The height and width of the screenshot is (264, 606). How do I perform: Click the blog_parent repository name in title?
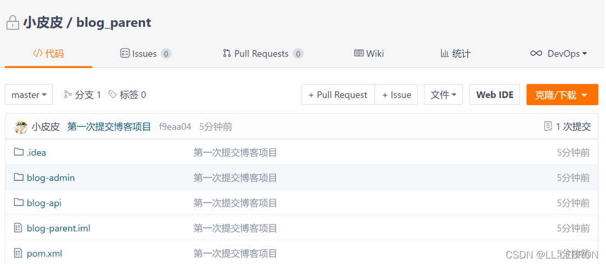pos(114,23)
